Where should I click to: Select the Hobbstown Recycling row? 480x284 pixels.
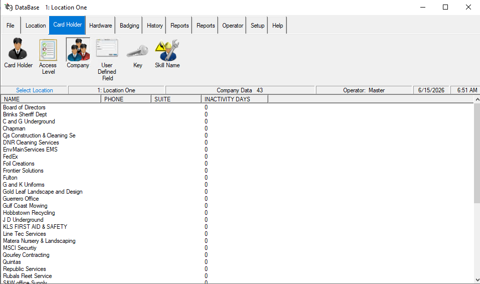[x=237, y=213]
